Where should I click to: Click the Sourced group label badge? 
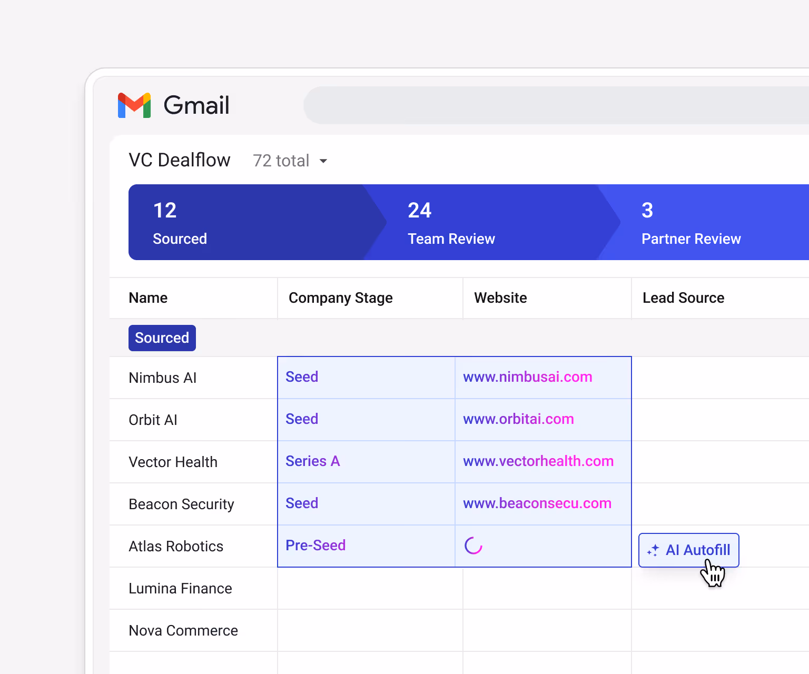[x=162, y=338]
